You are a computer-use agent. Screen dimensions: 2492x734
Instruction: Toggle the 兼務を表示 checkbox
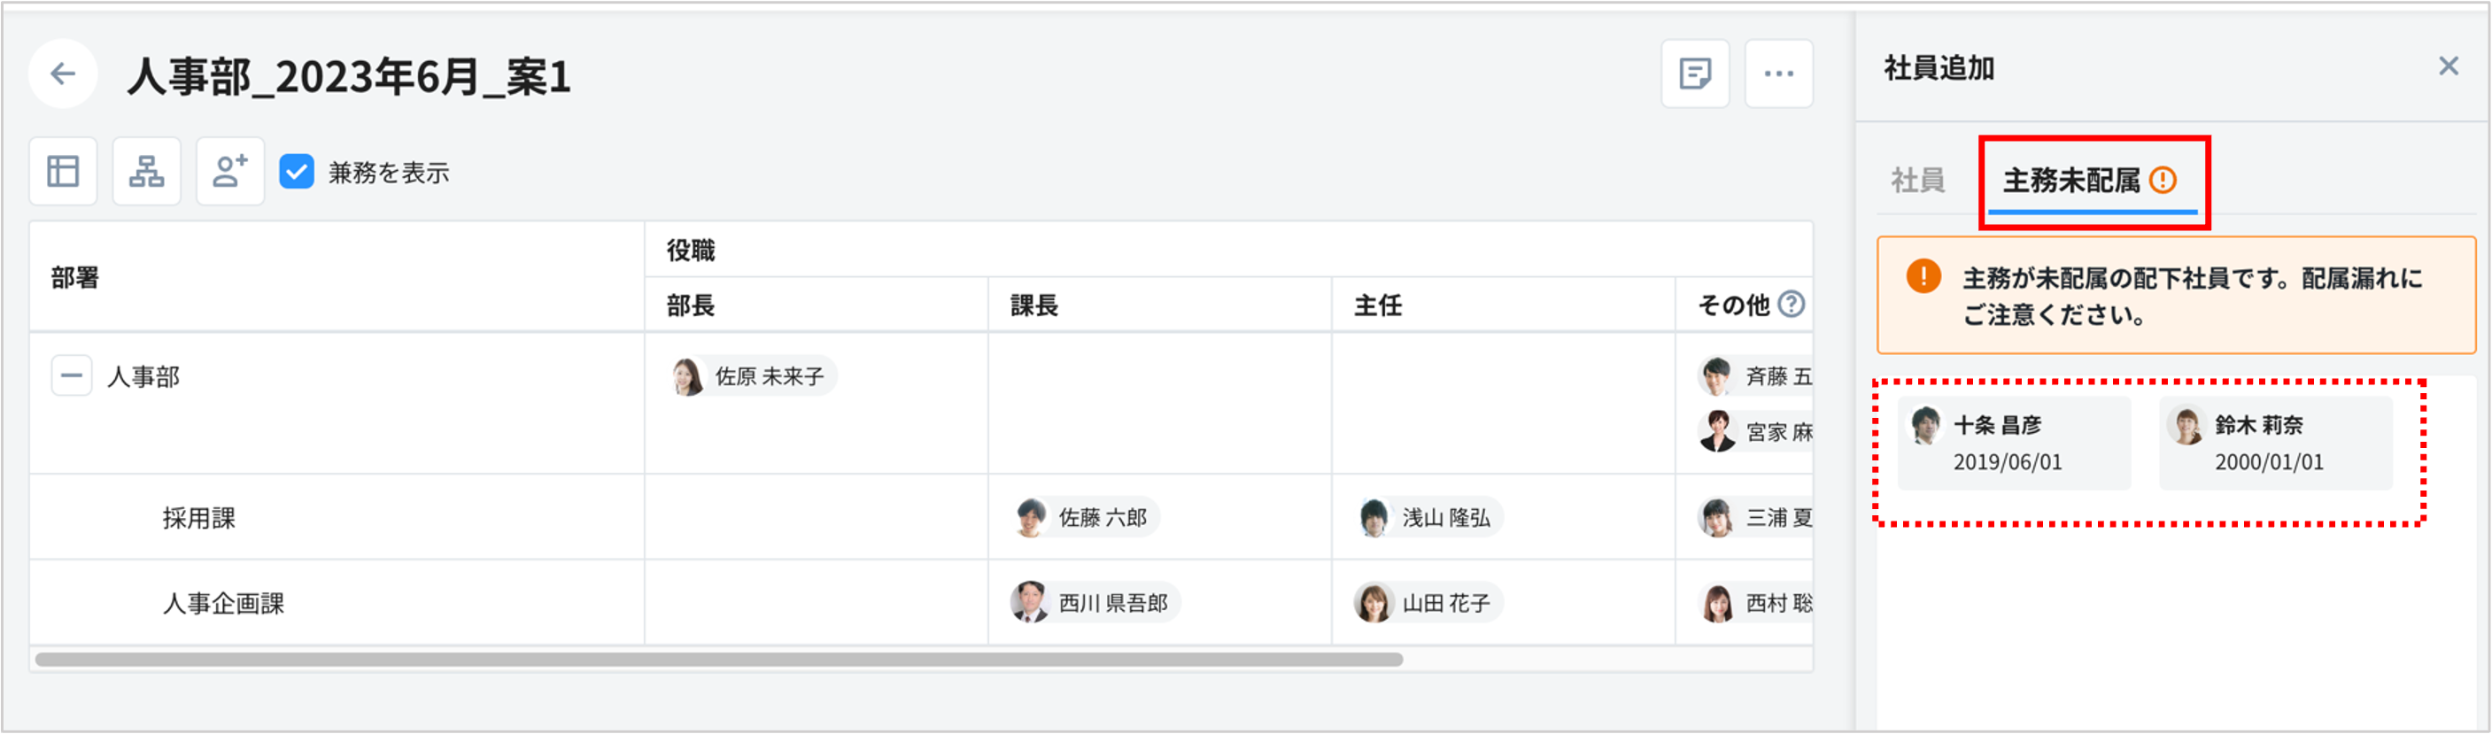click(x=297, y=172)
